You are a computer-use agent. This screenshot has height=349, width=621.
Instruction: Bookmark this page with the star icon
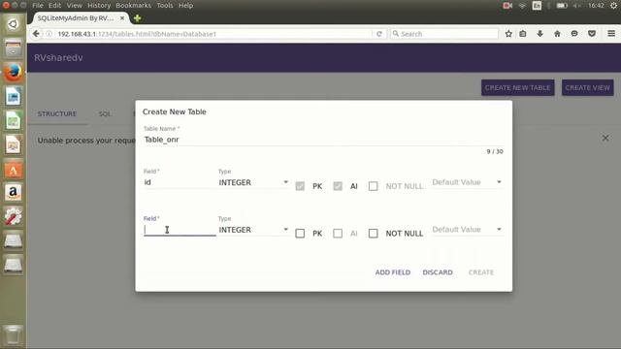pos(508,34)
